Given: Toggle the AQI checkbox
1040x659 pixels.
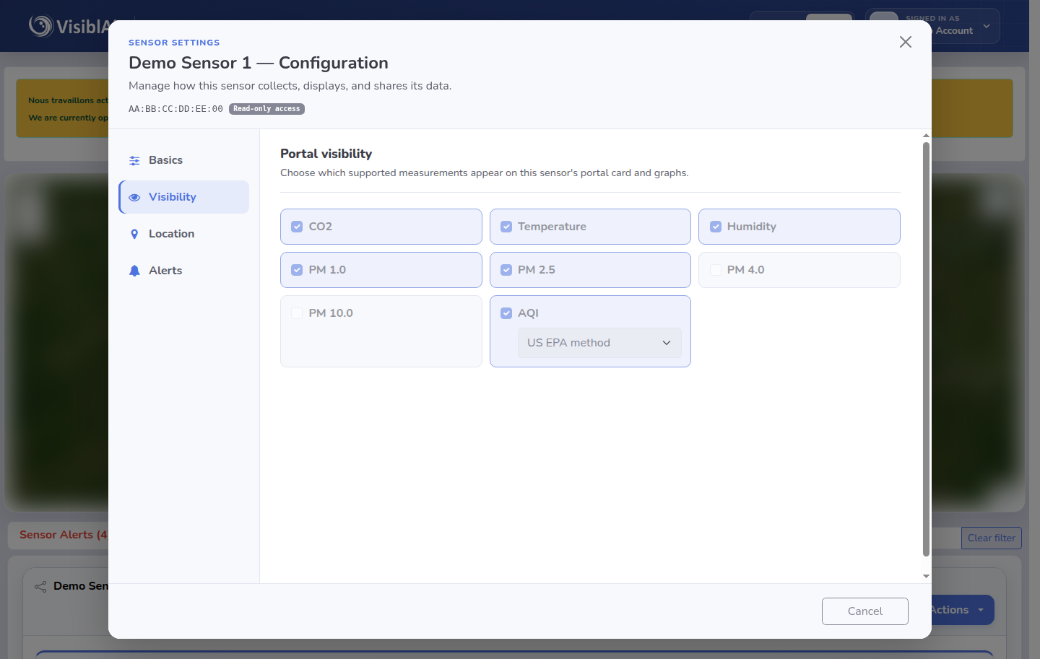Looking at the screenshot, I should (x=506, y=313).
